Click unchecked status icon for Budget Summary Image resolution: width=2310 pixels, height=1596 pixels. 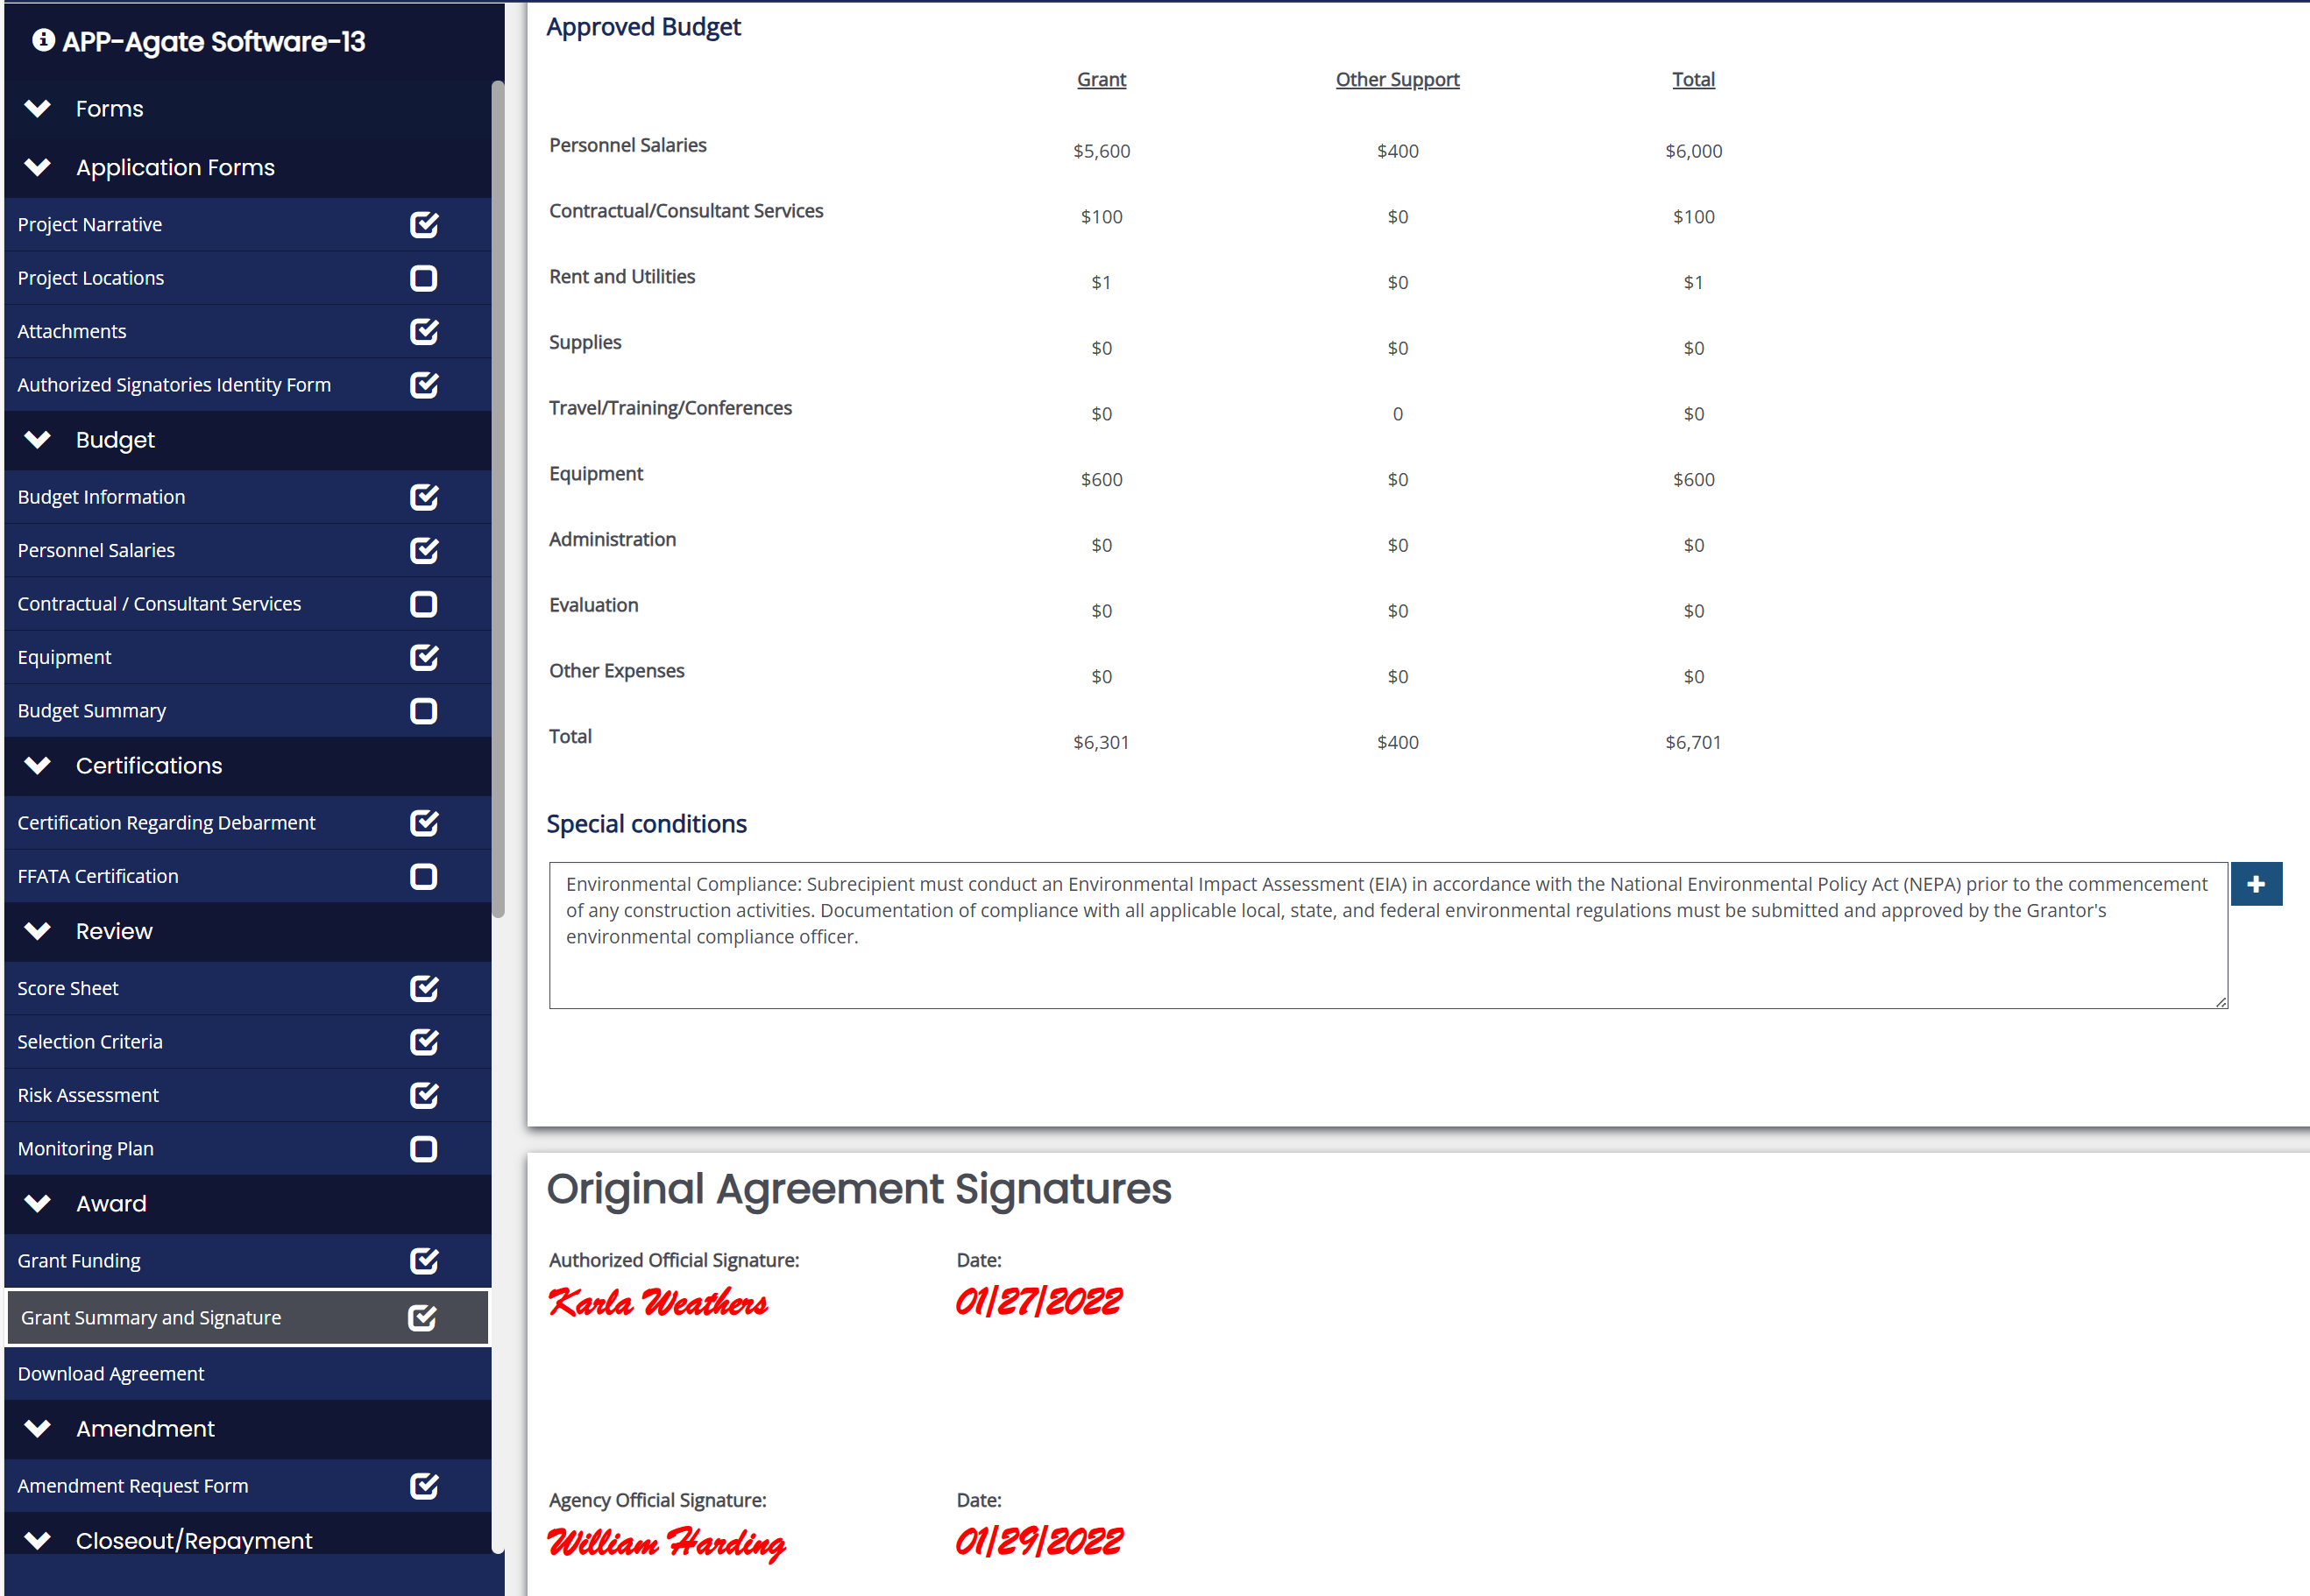coord(424,711)
